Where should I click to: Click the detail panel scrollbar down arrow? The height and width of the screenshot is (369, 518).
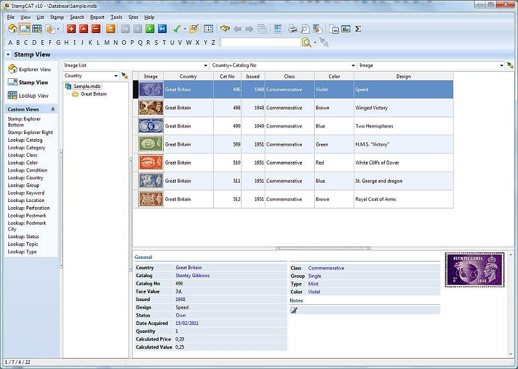pos(511,355)
